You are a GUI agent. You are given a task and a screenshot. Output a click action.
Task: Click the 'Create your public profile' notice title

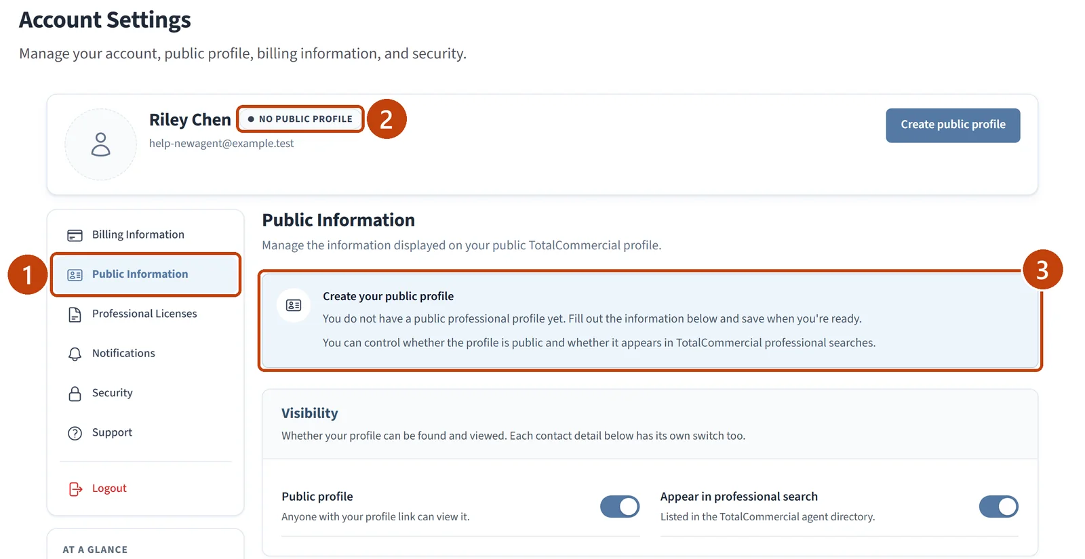[x=388, y=296]
